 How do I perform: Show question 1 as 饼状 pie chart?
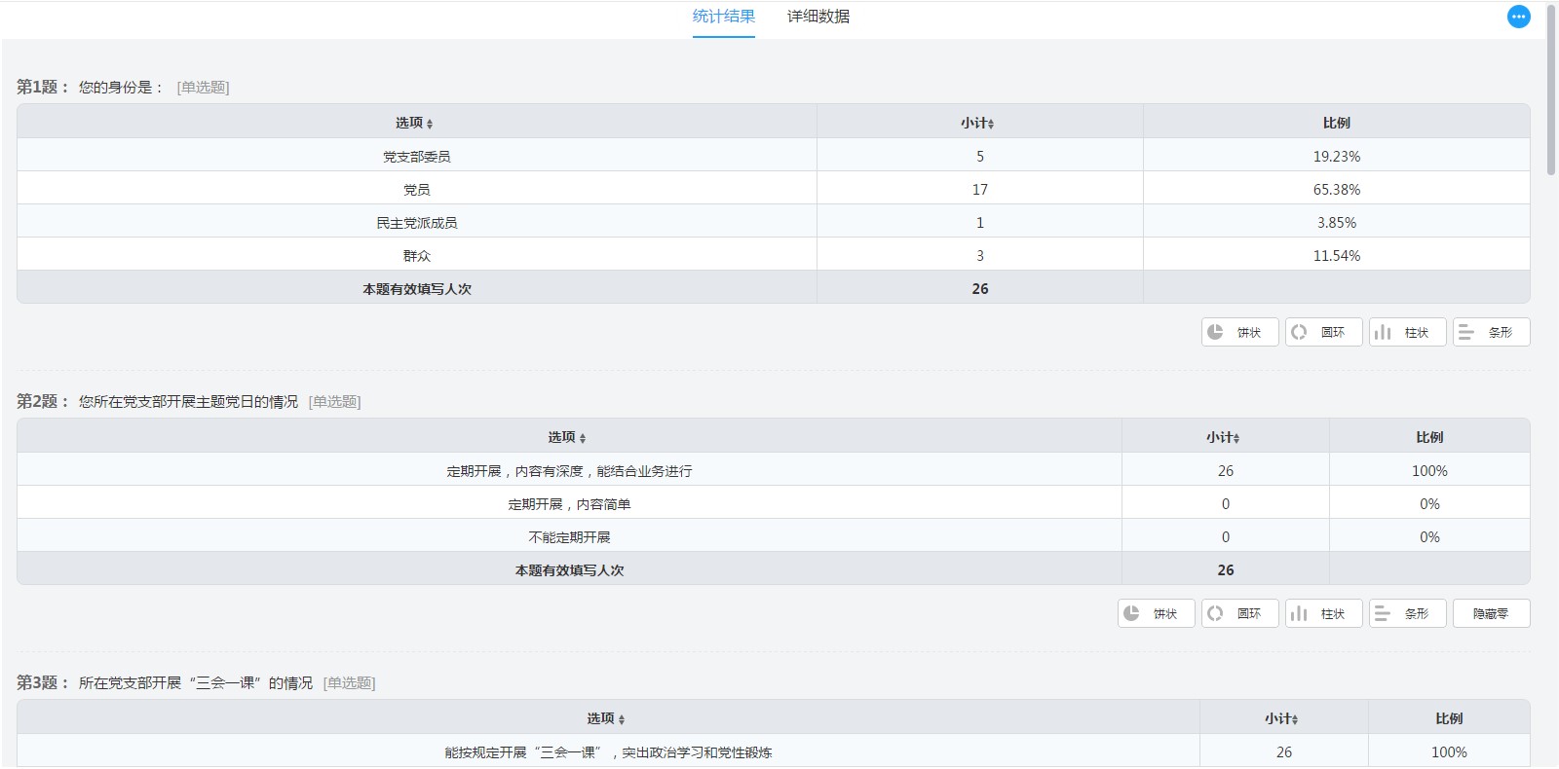pyautogui.click(x=1239, y=332)
